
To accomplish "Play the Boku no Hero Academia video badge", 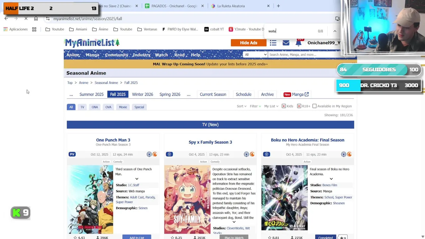I will click(267, 154).
